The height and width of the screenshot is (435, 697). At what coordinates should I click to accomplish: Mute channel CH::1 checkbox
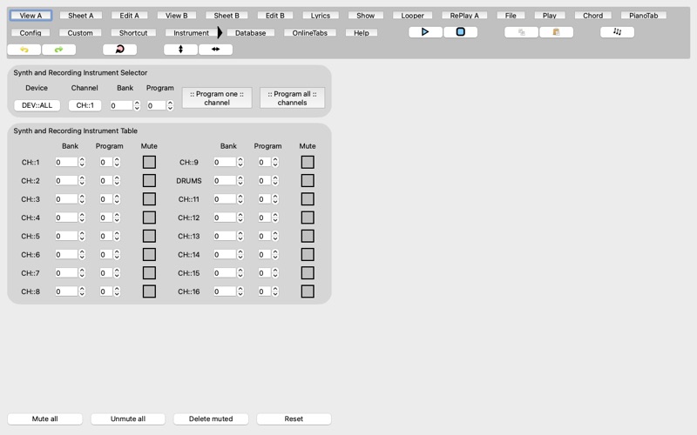click(x=149, y=162)
